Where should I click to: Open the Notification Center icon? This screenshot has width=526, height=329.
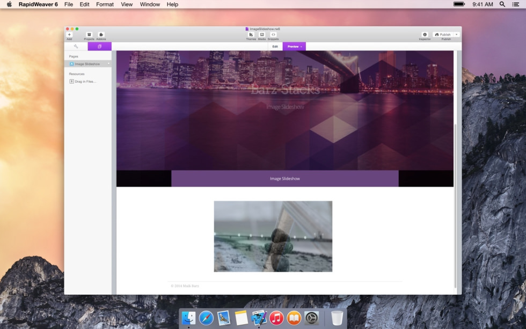516,4
